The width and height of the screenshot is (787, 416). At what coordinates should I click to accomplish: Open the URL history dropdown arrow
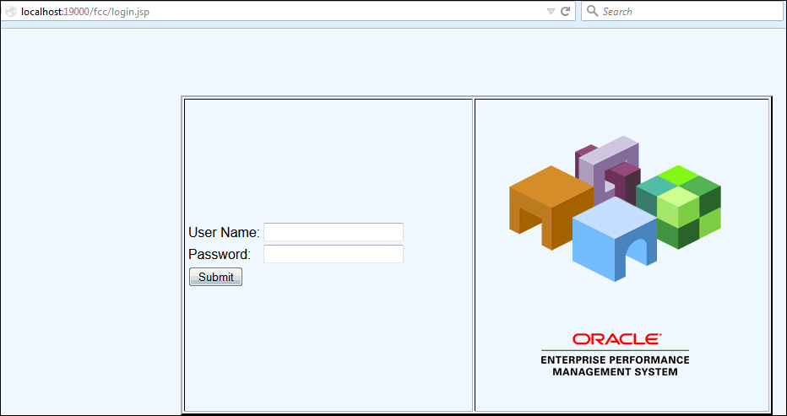pyautogui.click(x=551, y=12)
